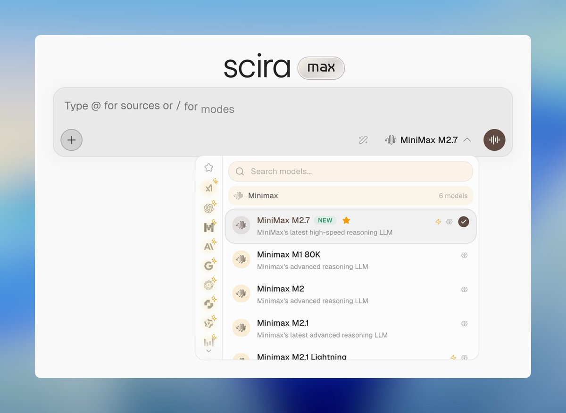The image size is (566, 413).
Task: Select the Qwen provider icon
Action: 208,323
